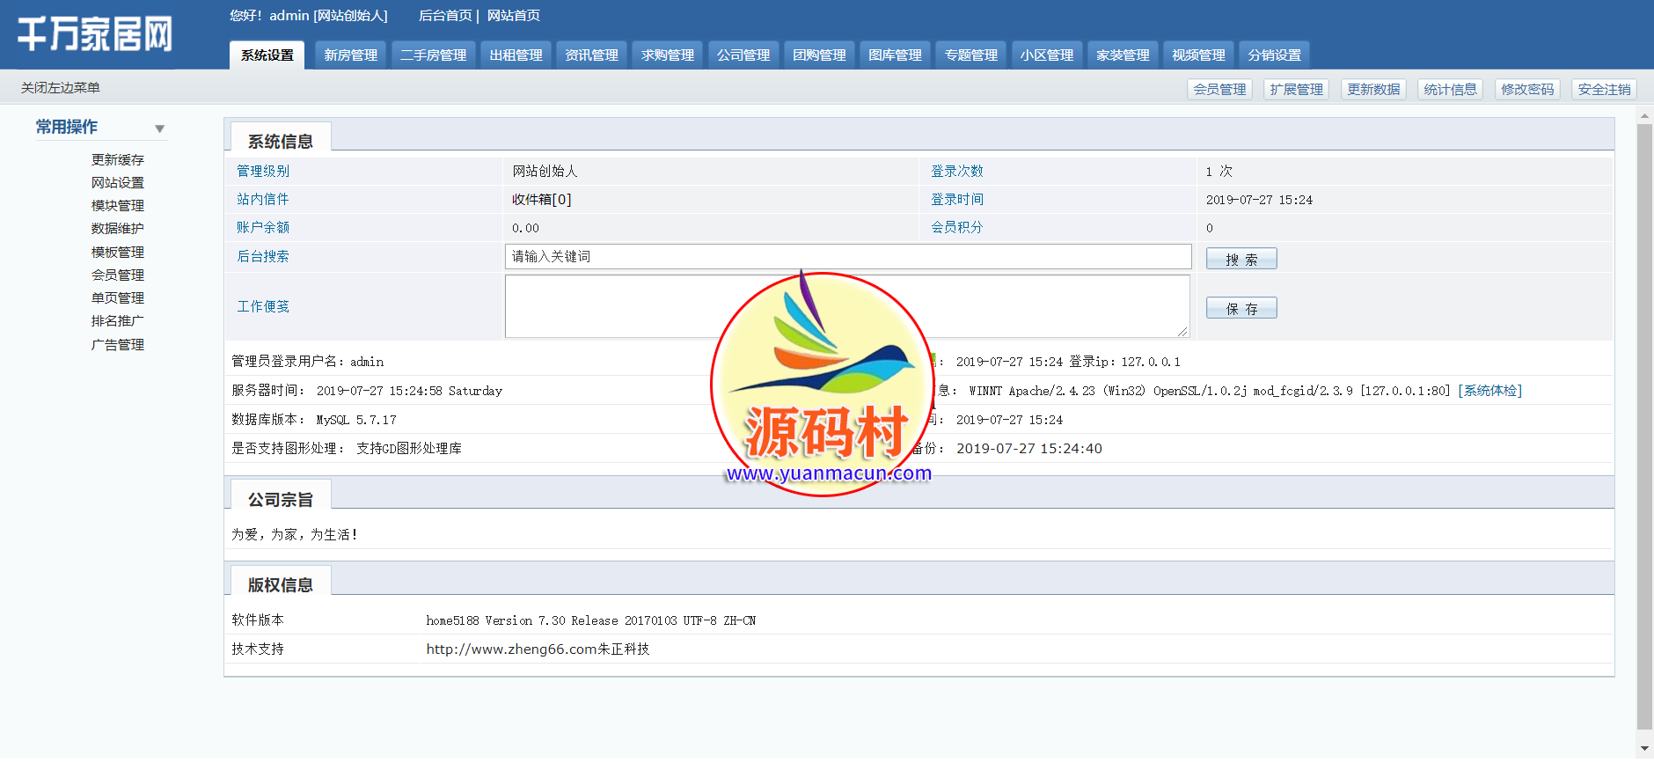Open 模块管理 in sidebar
The height and width of the screenshot is (763, 1654).
click(118, 206)
